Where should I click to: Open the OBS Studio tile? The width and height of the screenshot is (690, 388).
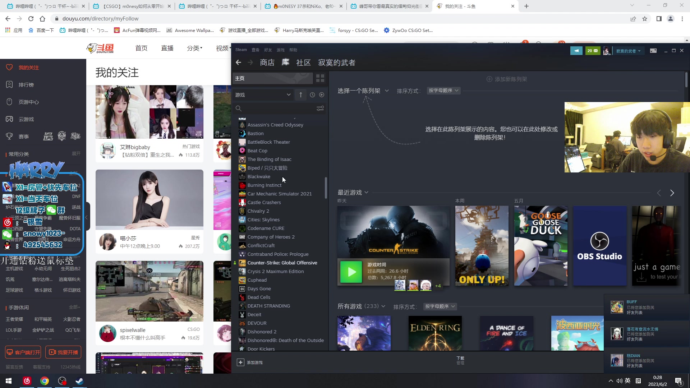(x=600, y=246)
